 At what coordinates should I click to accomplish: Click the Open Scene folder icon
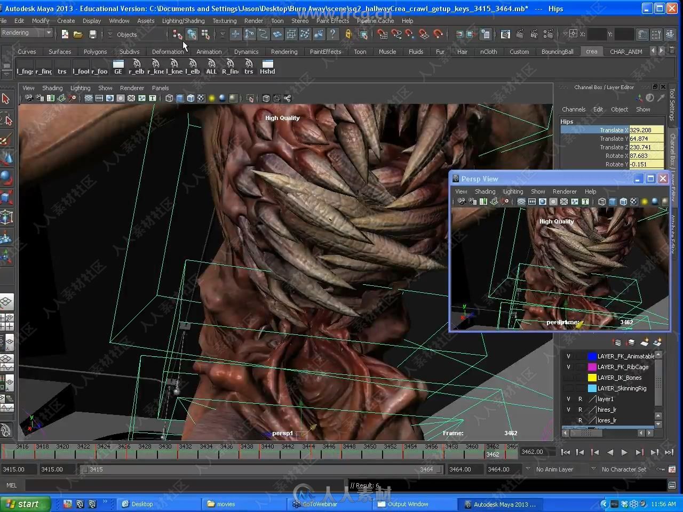(78, 34)
